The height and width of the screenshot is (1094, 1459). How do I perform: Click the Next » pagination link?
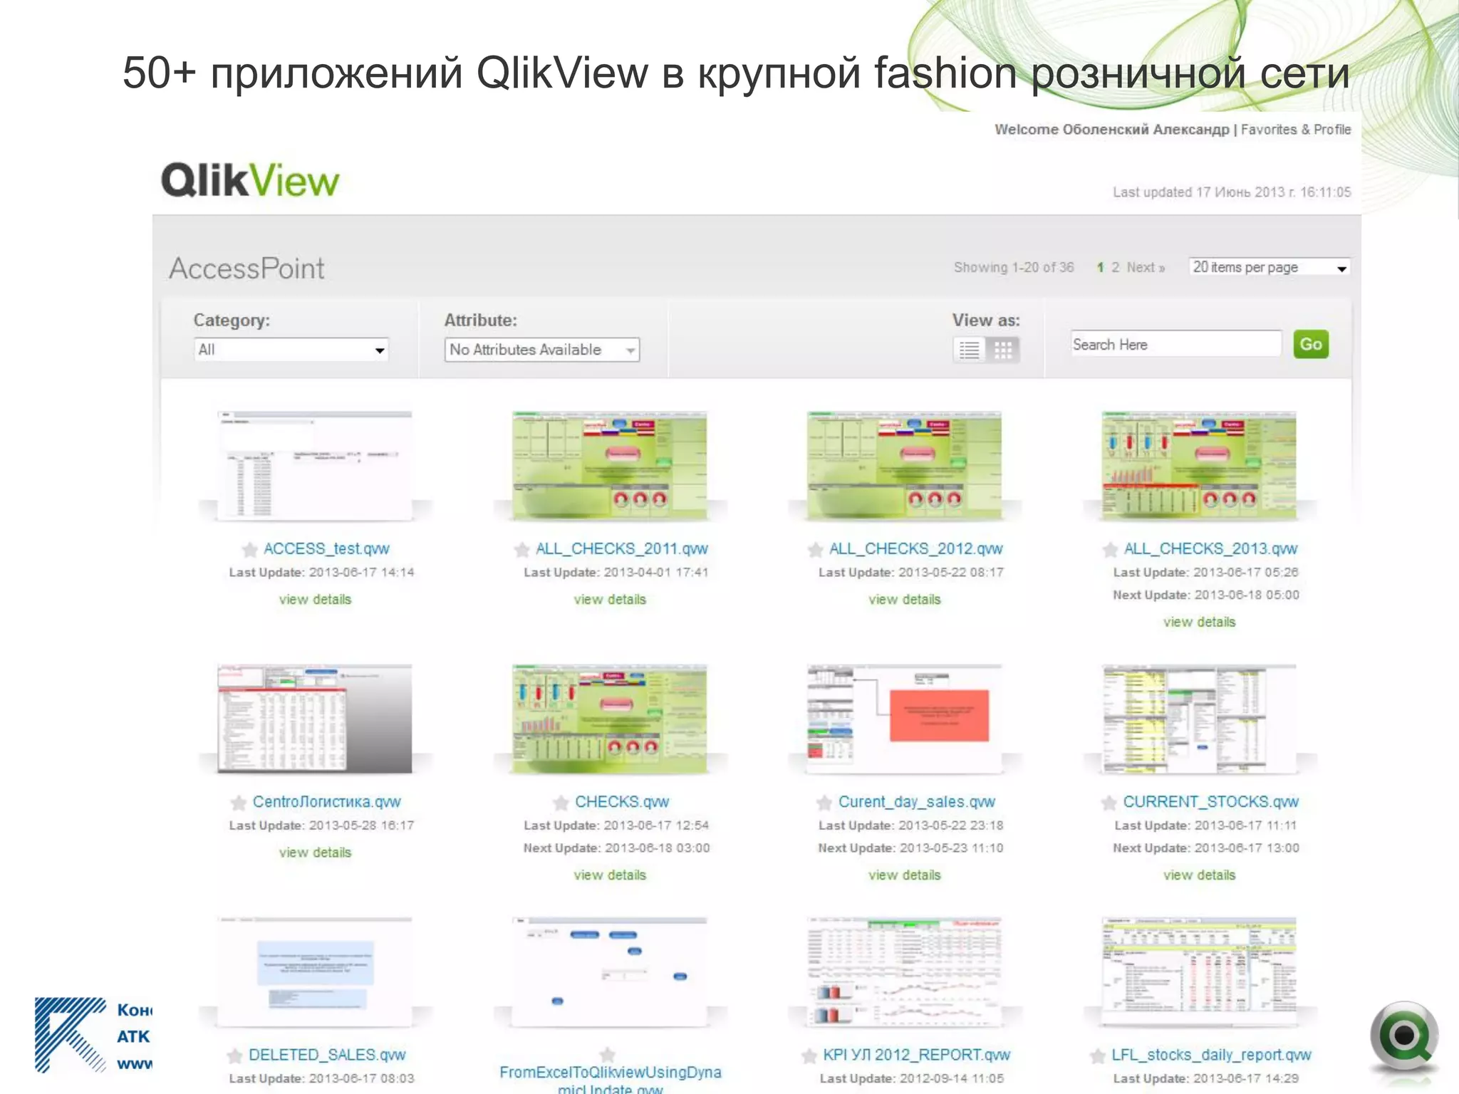click(1146, 267)
